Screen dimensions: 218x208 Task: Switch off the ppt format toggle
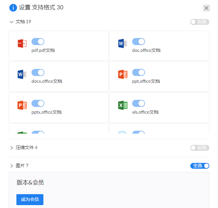tap(139, 72)
